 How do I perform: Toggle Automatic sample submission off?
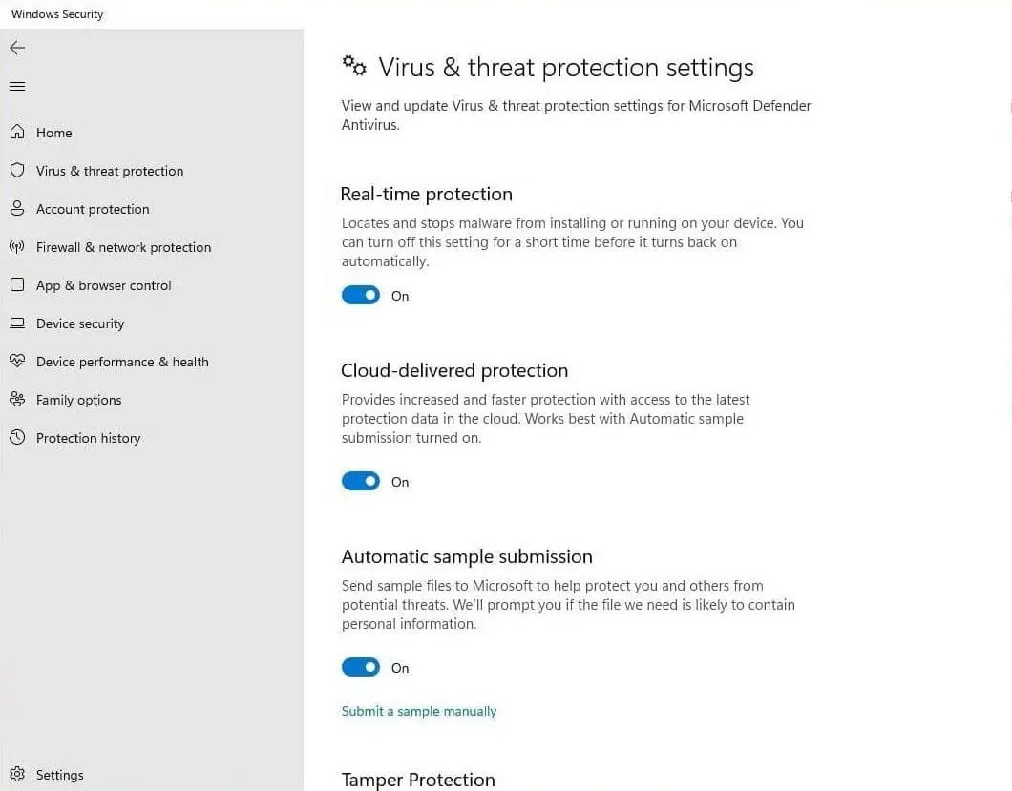tap(361, 668)
